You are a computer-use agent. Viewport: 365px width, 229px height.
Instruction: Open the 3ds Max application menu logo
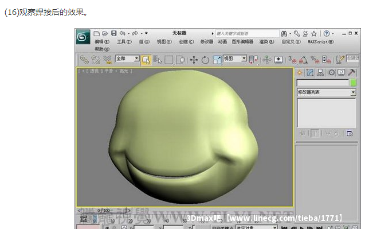pos(83,37)
